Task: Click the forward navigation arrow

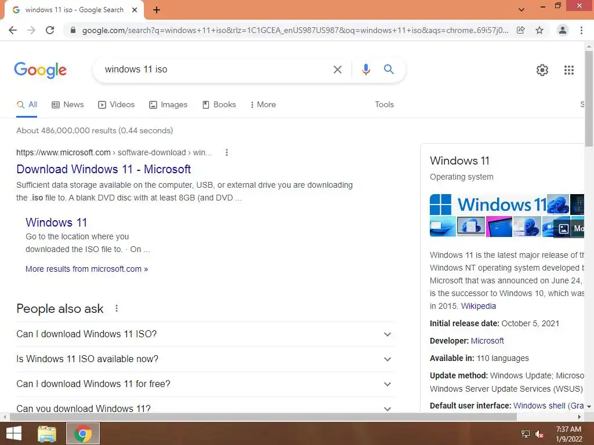Action: (31, 30)
